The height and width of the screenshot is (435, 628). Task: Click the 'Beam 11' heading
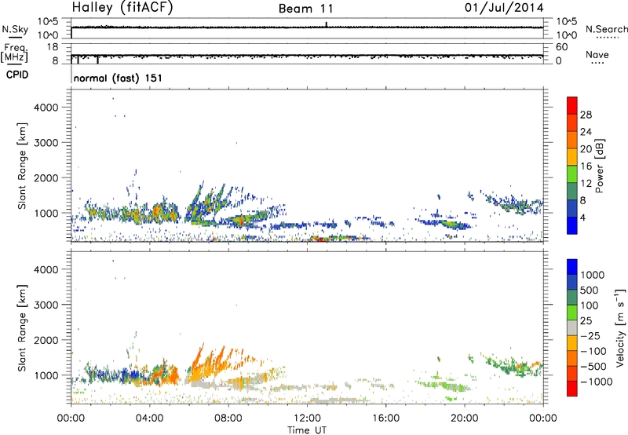tap(305, 9)
